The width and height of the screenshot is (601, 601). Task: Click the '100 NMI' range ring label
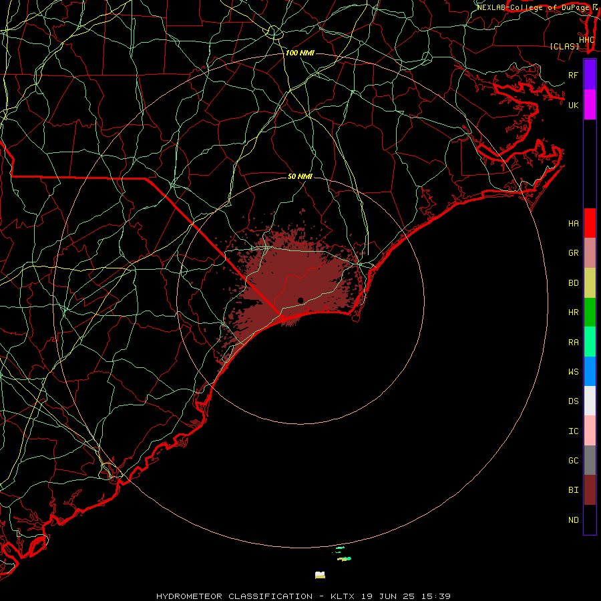[x=300, y=53]
